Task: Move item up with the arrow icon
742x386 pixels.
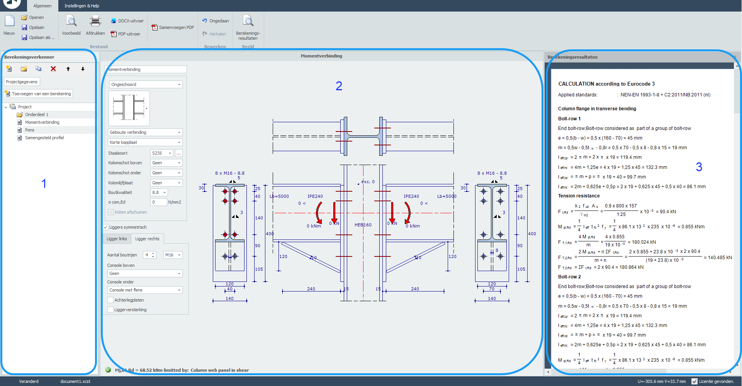Action: 68,69
